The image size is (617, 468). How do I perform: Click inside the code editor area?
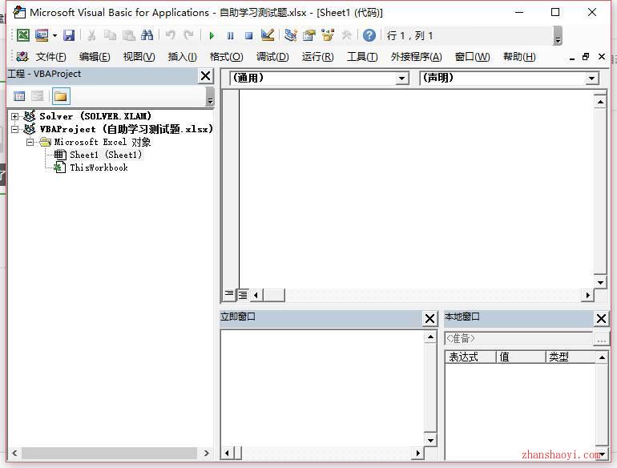[417, 189]
